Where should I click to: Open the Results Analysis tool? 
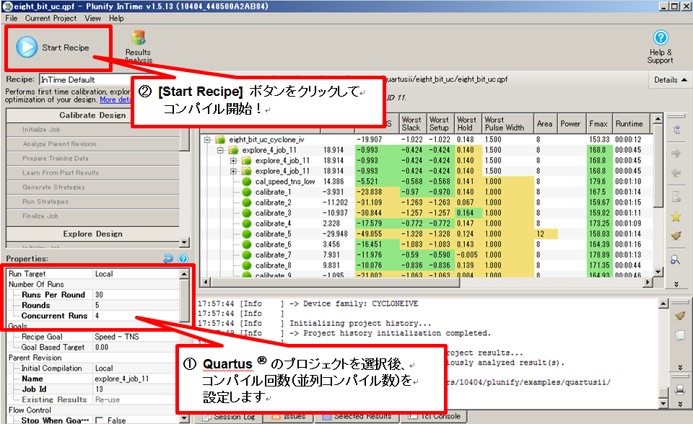pyautogui.click(x=138, y=46)
